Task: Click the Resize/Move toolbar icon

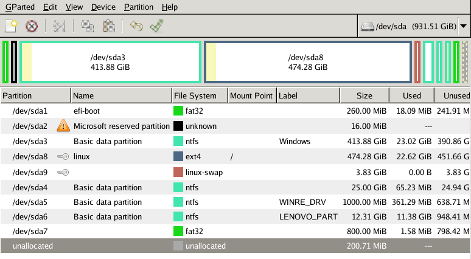Action: [x=58, y=26]
